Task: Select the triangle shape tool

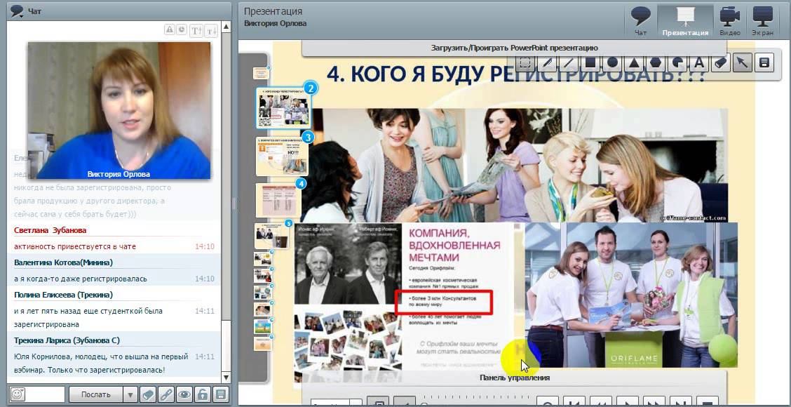Action: pyautogui.click(x=634, y=63)
